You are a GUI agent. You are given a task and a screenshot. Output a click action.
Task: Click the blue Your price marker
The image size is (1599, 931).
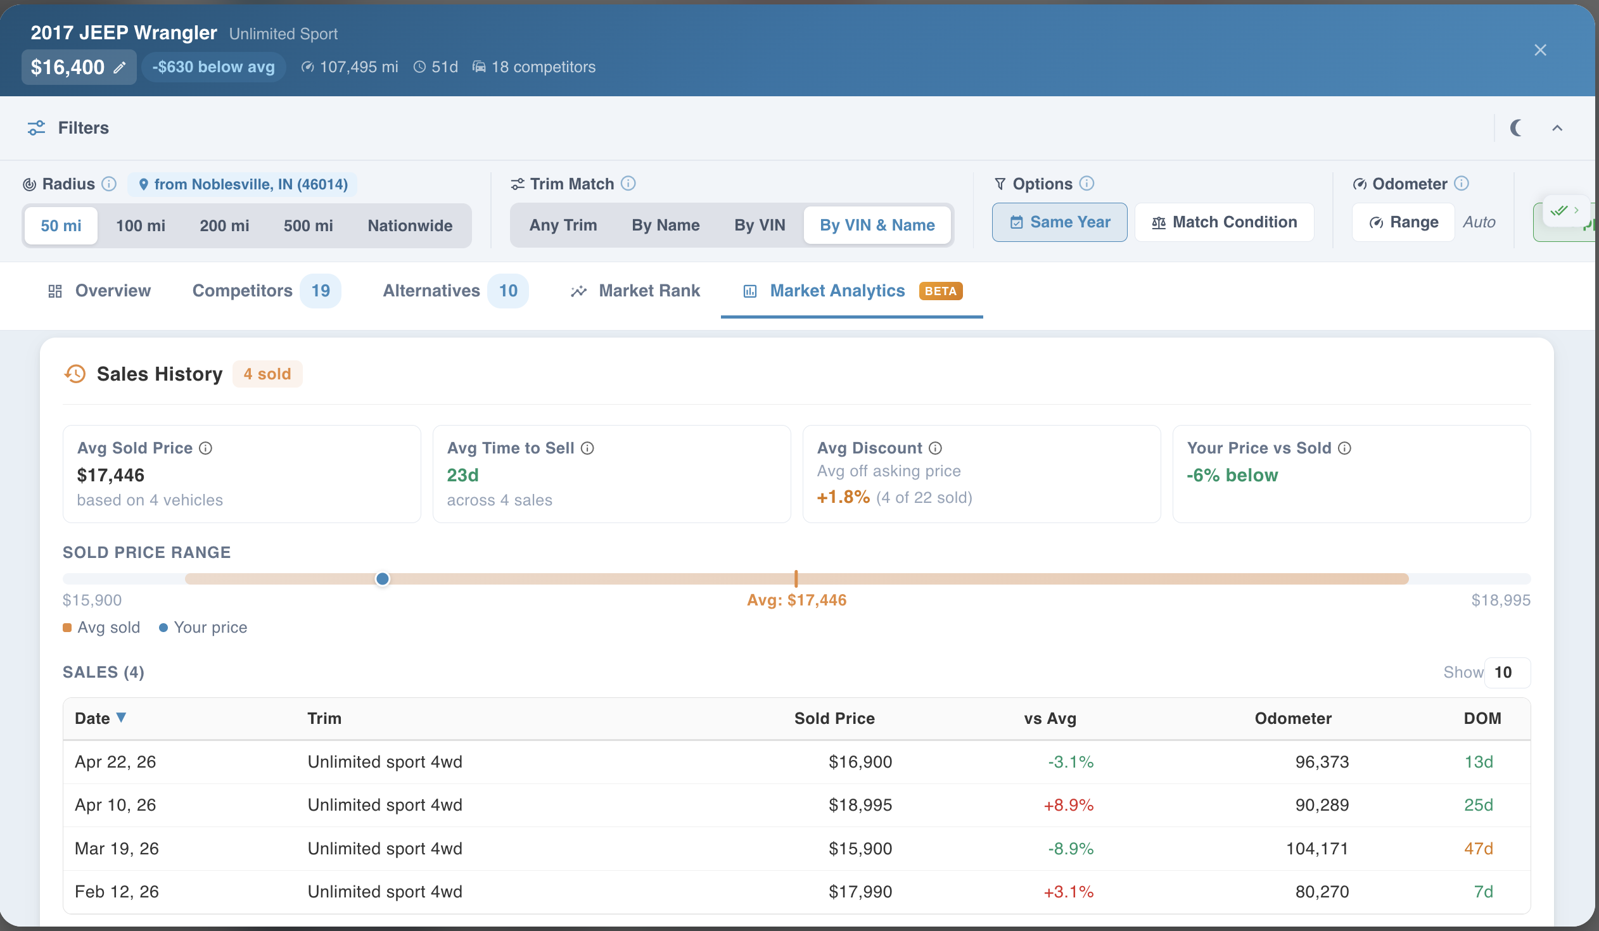382,579
